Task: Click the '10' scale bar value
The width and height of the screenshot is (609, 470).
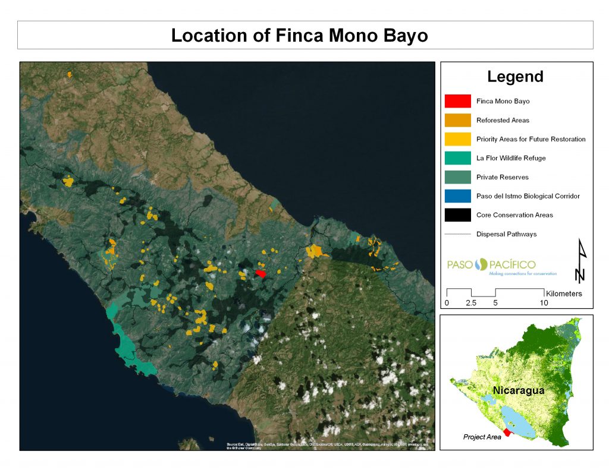Action: click(544, 303)
